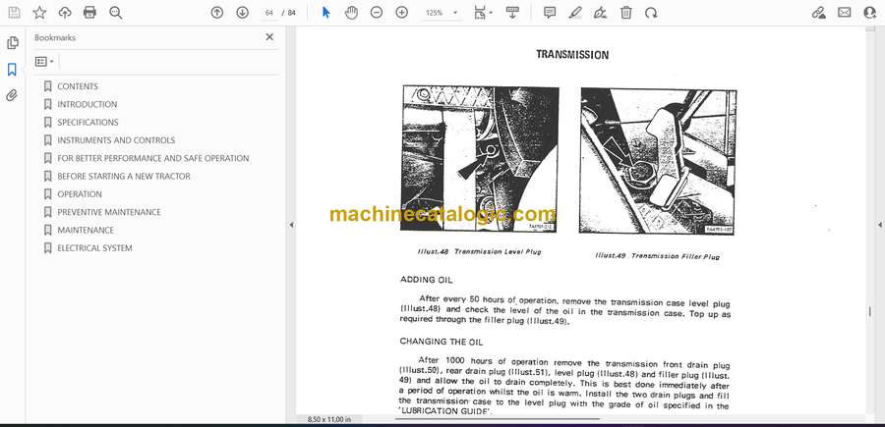Click the 8,50 x 11,00 in page size
885x427 pixels.
tap(329, 419)
